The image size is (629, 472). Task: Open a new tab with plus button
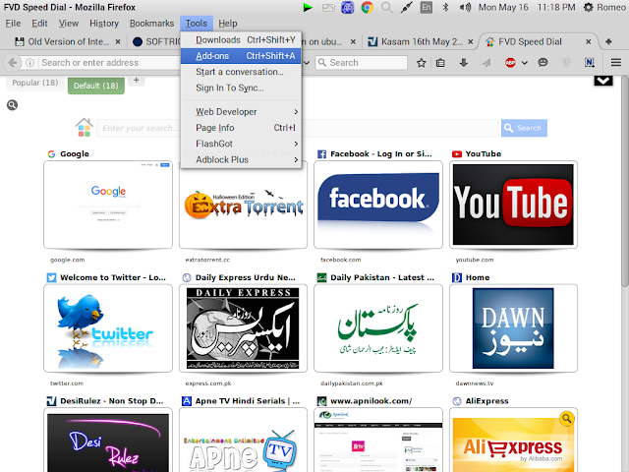click(608, 41)
